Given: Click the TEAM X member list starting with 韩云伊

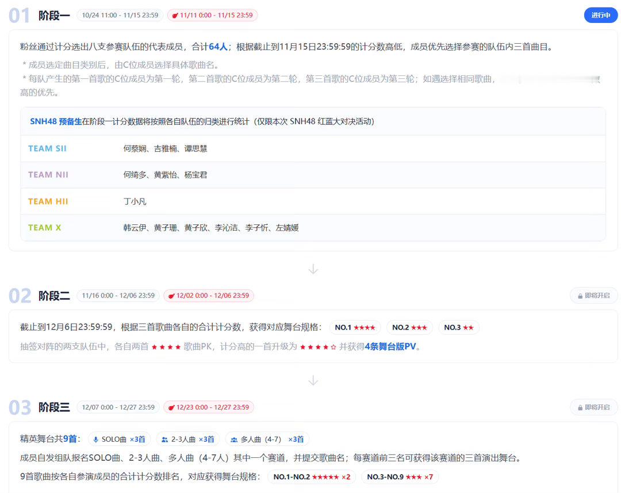Looking at the screenshot, I should [x=211, y=228].
